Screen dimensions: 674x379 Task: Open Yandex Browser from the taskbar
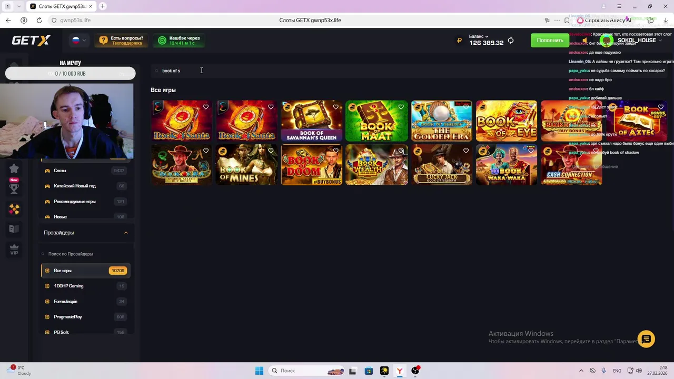(x=400, y=371)
